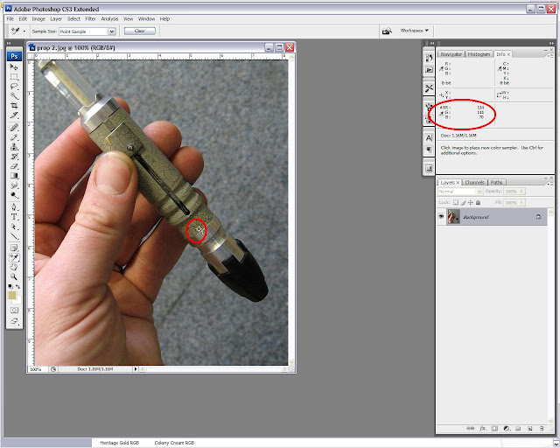Switch to the Paths tab
The height and width of the screenshot is (448, 560).
496,182
